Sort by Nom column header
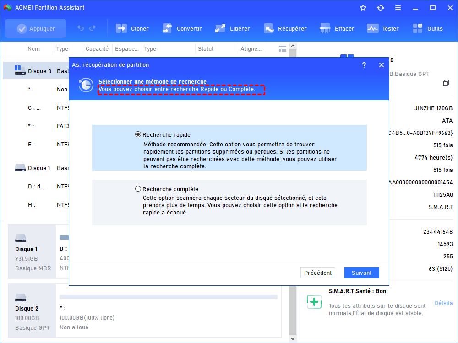Screen dimensions: 458x343 33,49
